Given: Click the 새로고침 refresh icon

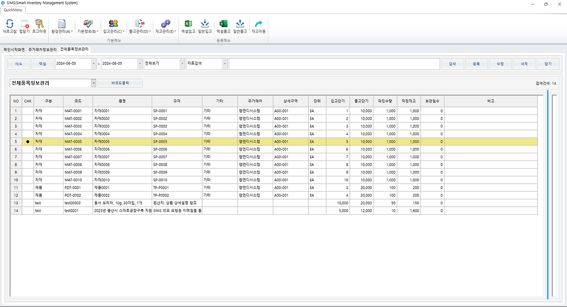Looking at the screenshot, I should [9, 24].
